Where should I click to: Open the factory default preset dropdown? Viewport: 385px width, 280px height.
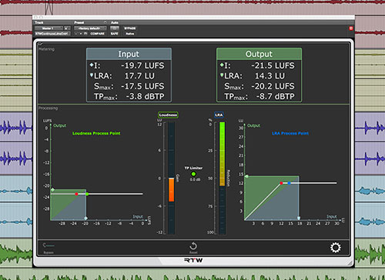pyautogui.click(x=90, y=28)
